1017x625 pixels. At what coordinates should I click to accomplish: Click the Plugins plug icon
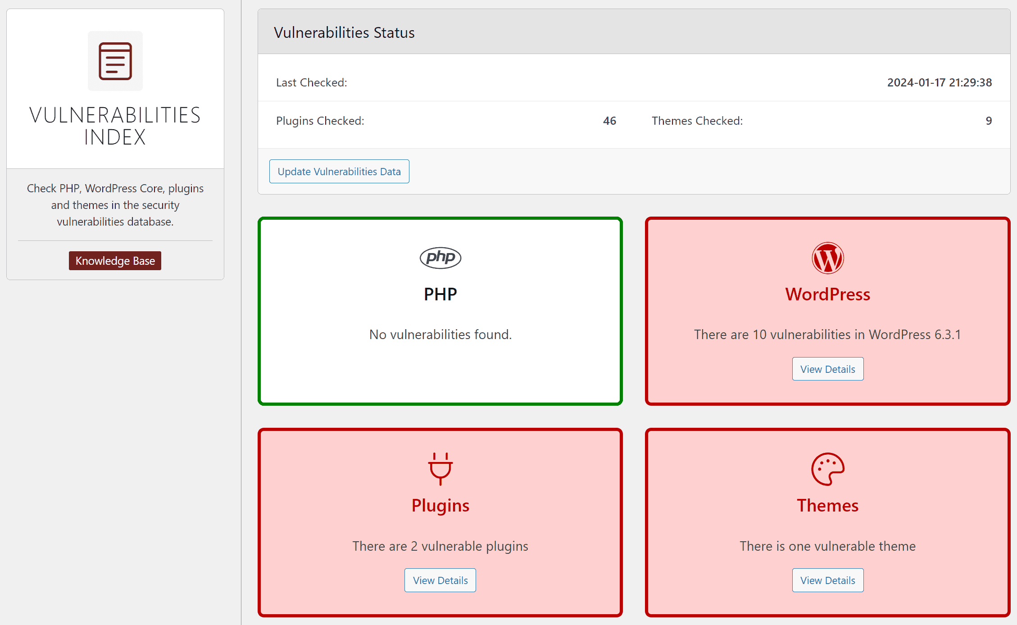point(440,469)
